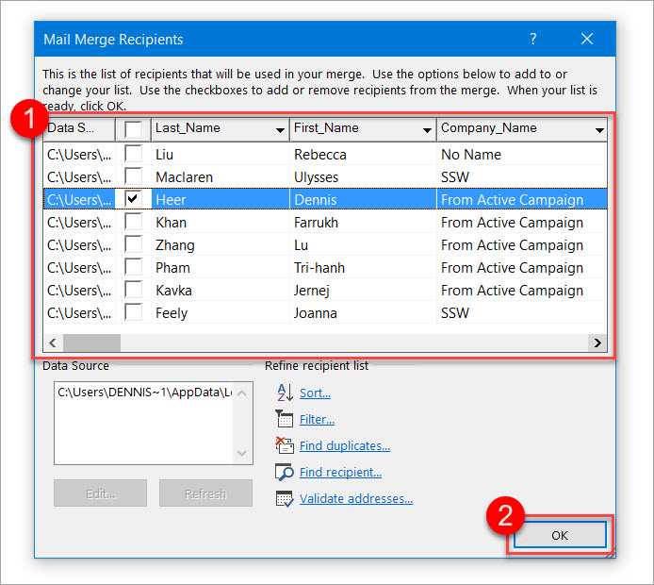This screenshot has height=585, width=654.
Task: Open the Last_Name column dropdown
Action: [x=280, y=129]
